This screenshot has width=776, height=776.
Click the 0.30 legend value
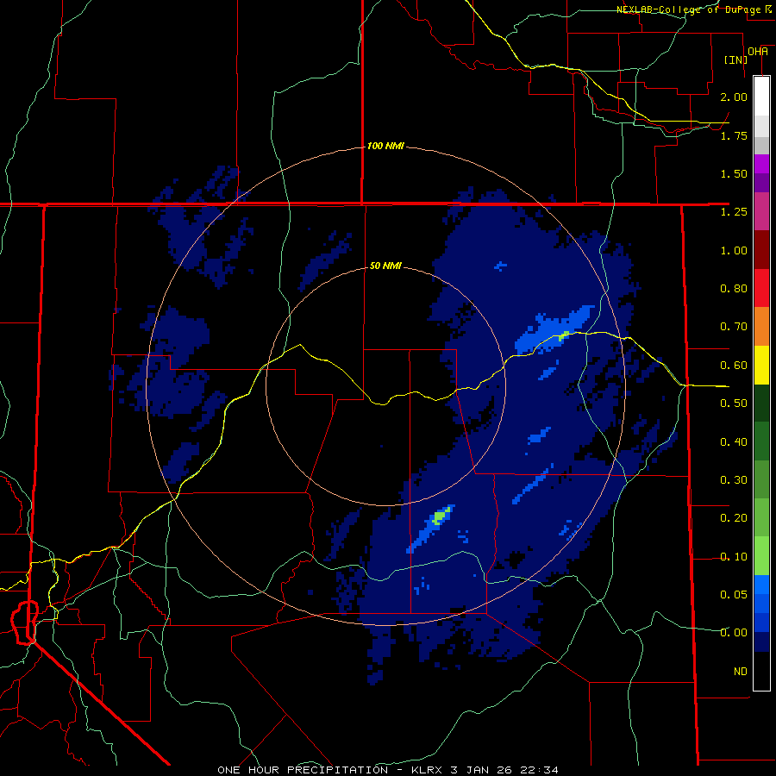click(734, 480)
